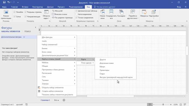This screenshot has height=106, width=189.
Task: Add a new page with plus icon
Action: [64, 100]
